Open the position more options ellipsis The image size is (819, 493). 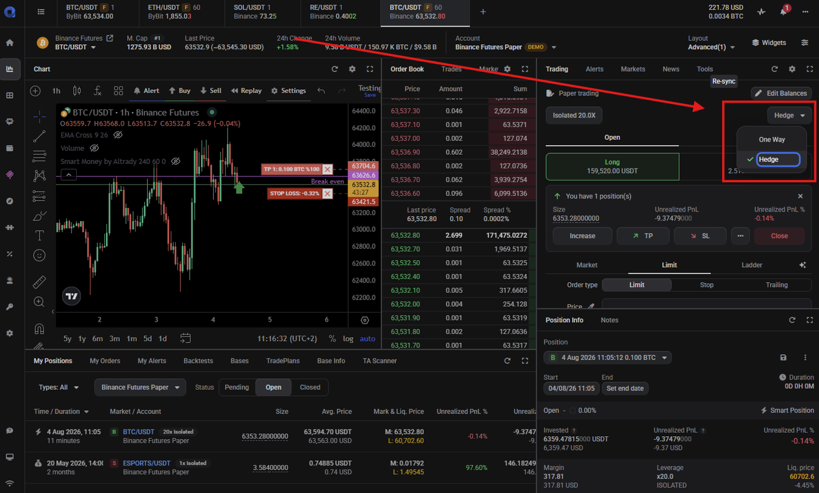pos(740,236)
